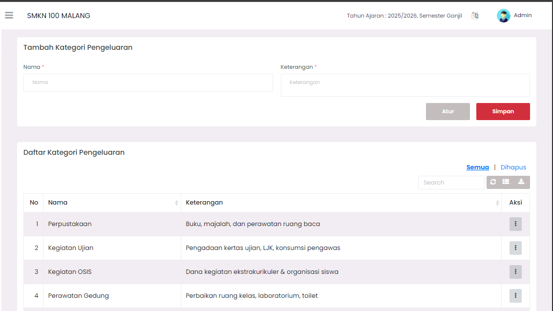Focus the Nama input field
This screenshot has width=553, height=311.
tap(148, 83)
